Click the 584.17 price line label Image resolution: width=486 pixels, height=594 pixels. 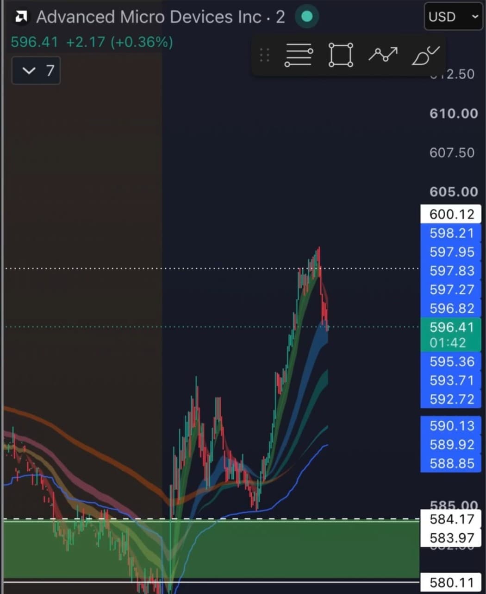pos(451,519)
